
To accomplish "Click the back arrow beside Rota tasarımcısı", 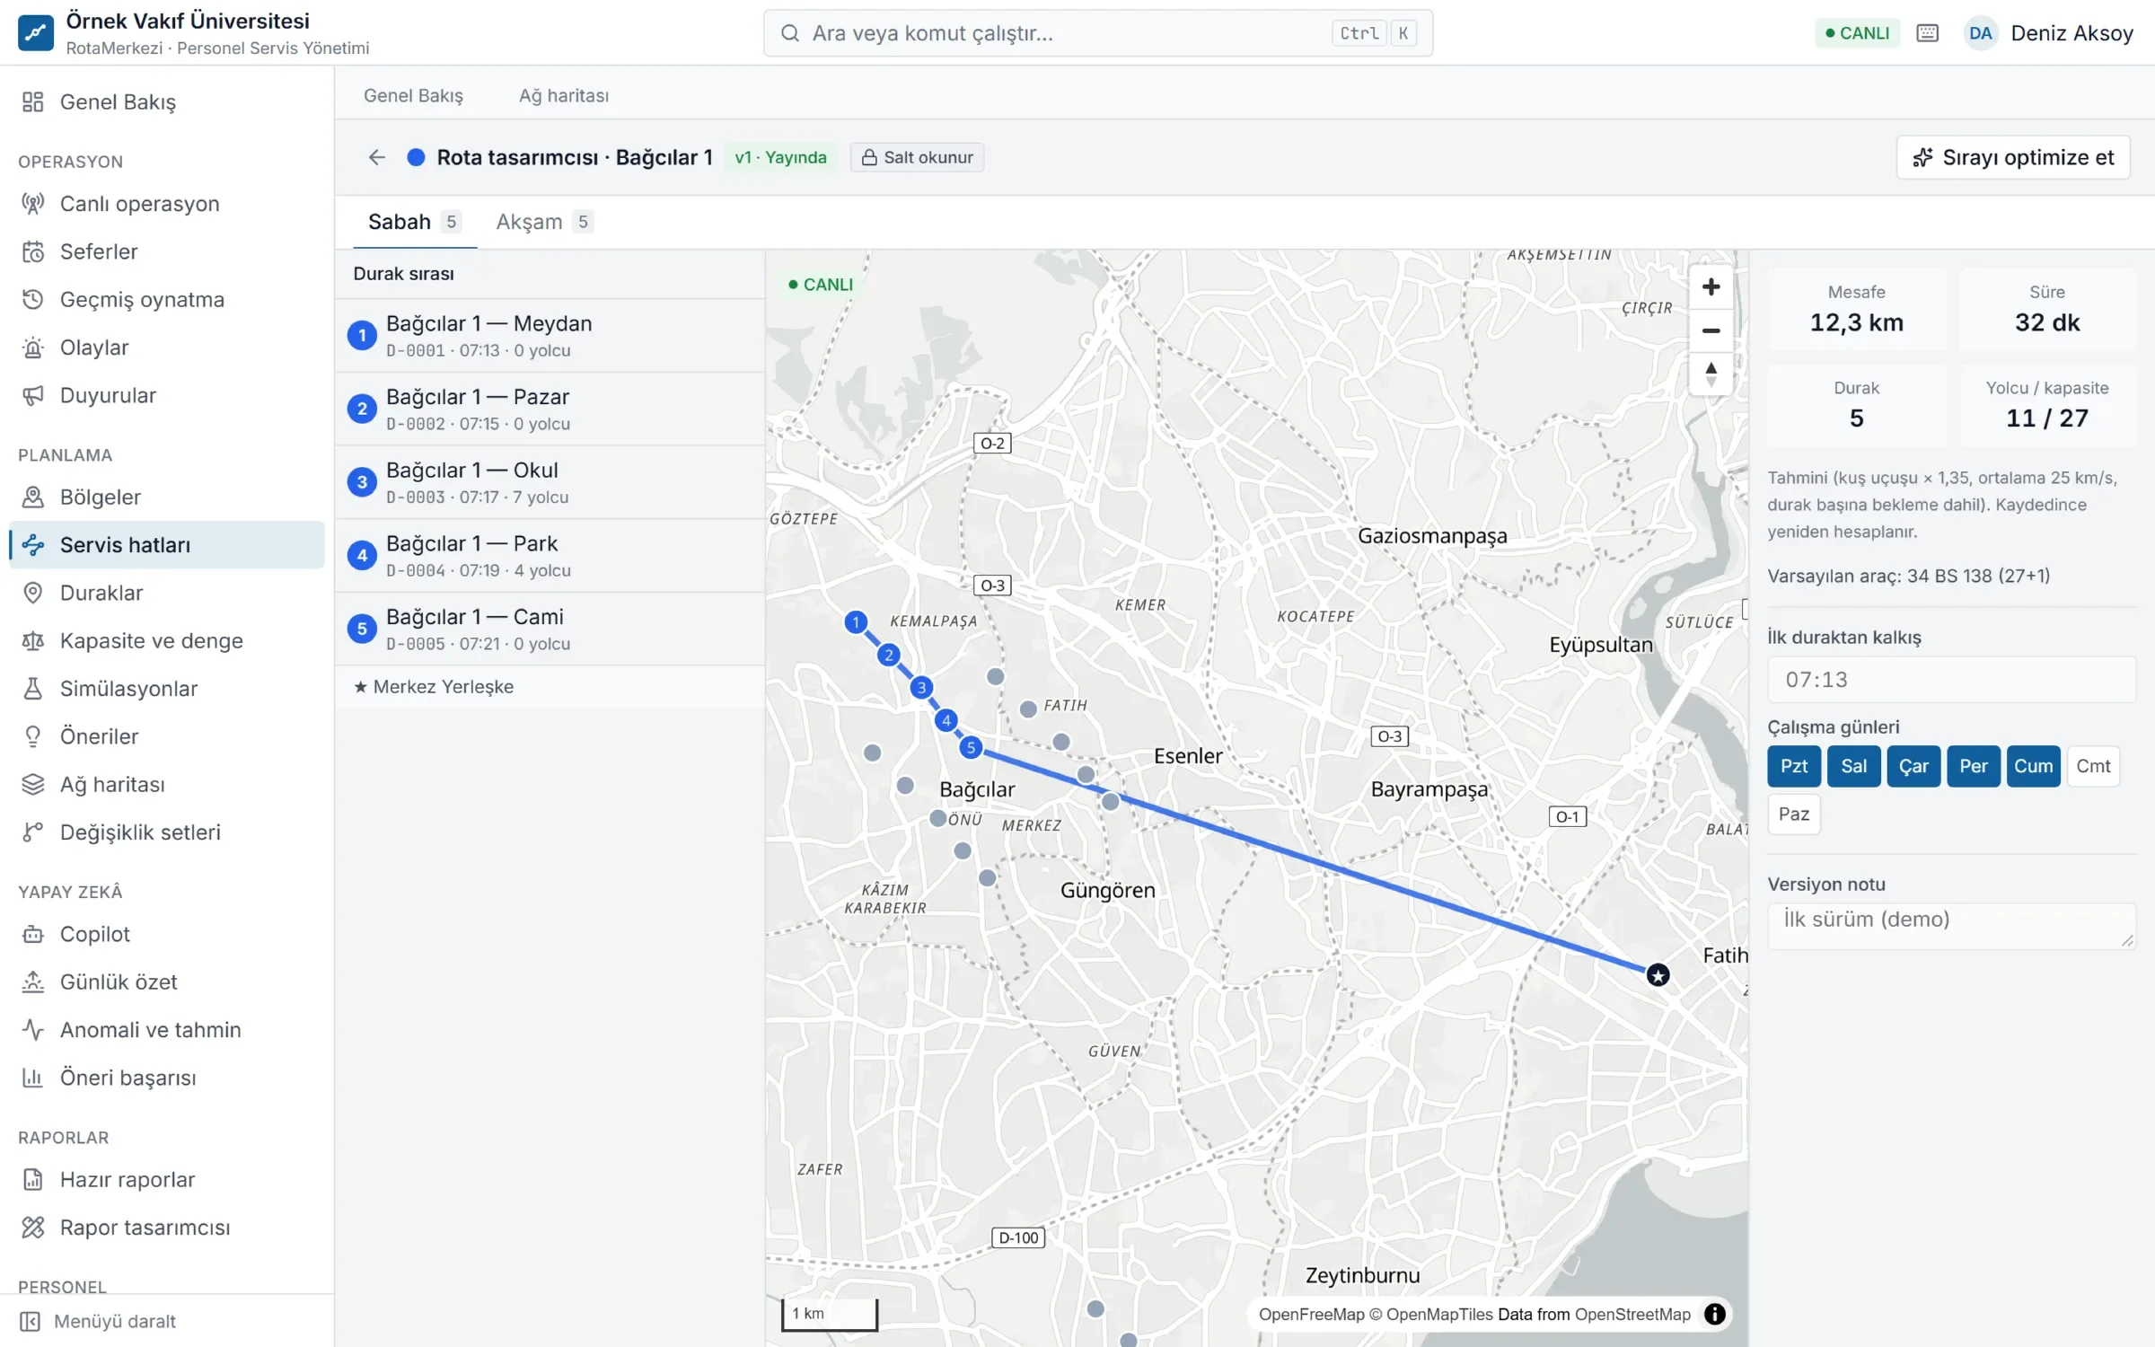I will 377,157.
